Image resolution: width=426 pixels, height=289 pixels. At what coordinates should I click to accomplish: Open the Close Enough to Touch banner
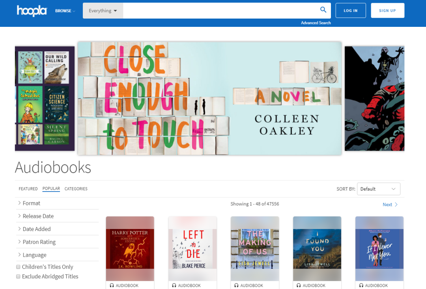point(209,98)
